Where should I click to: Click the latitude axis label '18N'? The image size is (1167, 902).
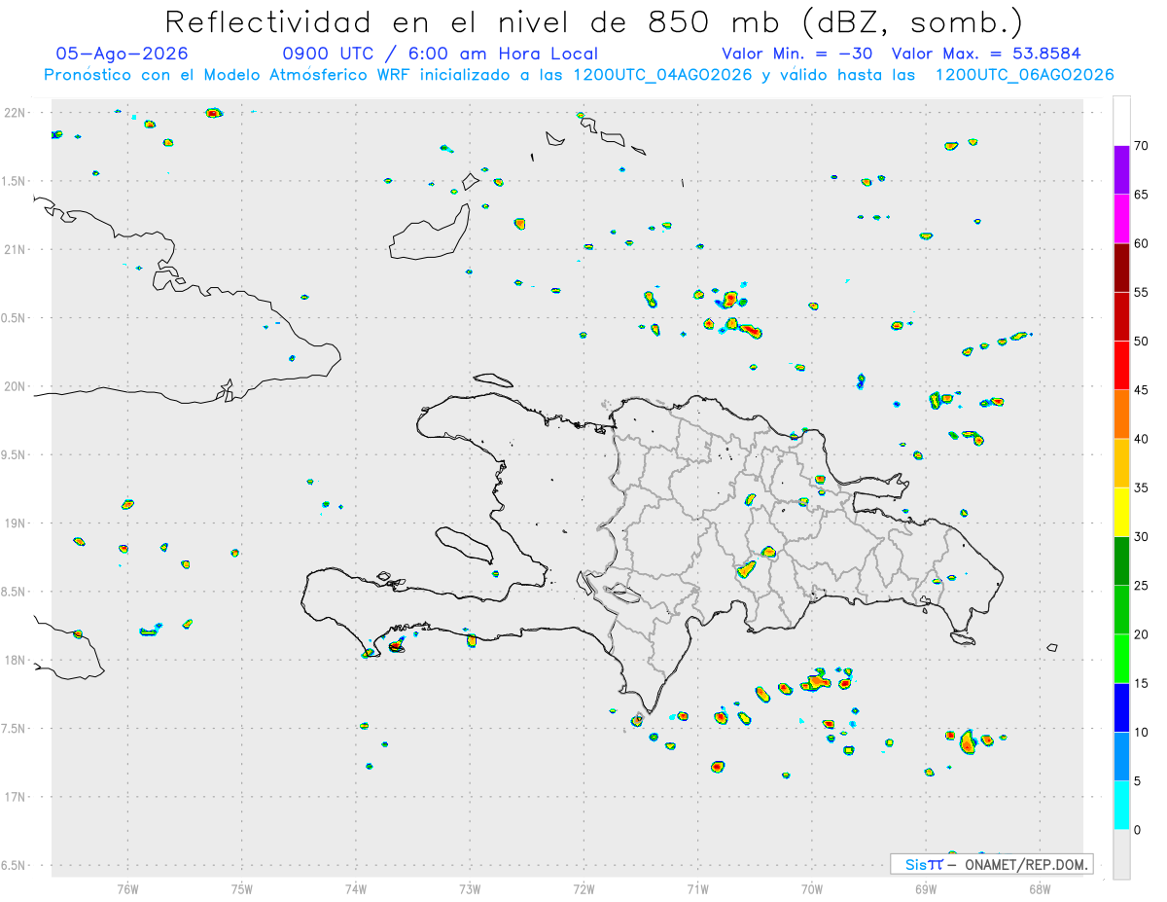click(x=15, y=660)
